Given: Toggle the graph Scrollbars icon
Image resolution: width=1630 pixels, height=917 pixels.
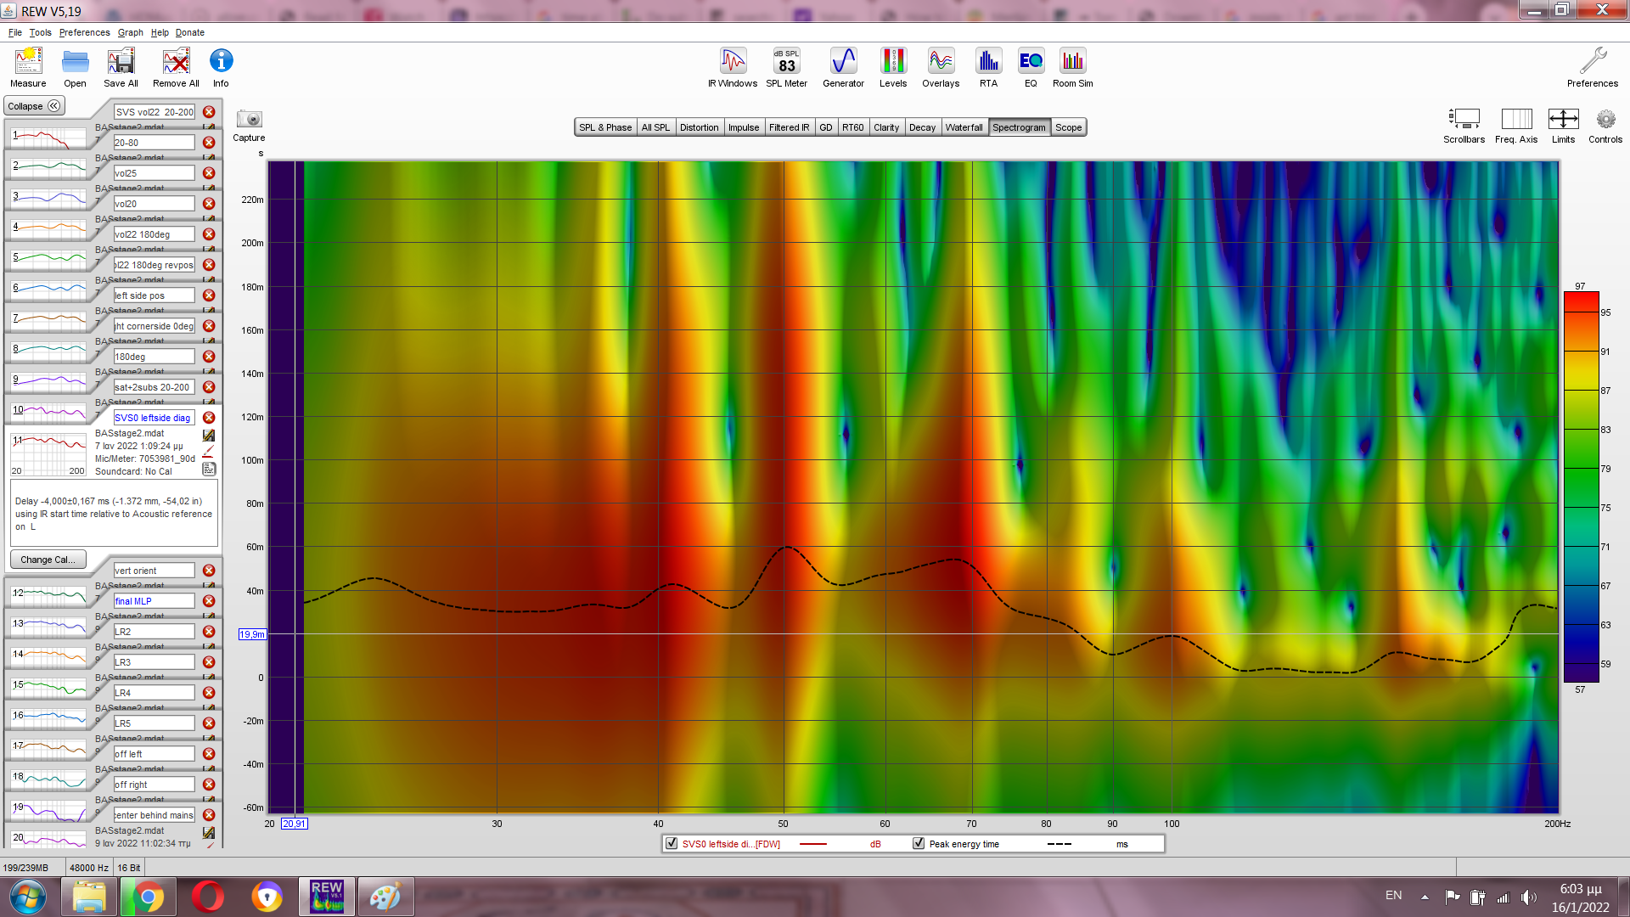Looking at the screenshot, I should click(1464, 120).
